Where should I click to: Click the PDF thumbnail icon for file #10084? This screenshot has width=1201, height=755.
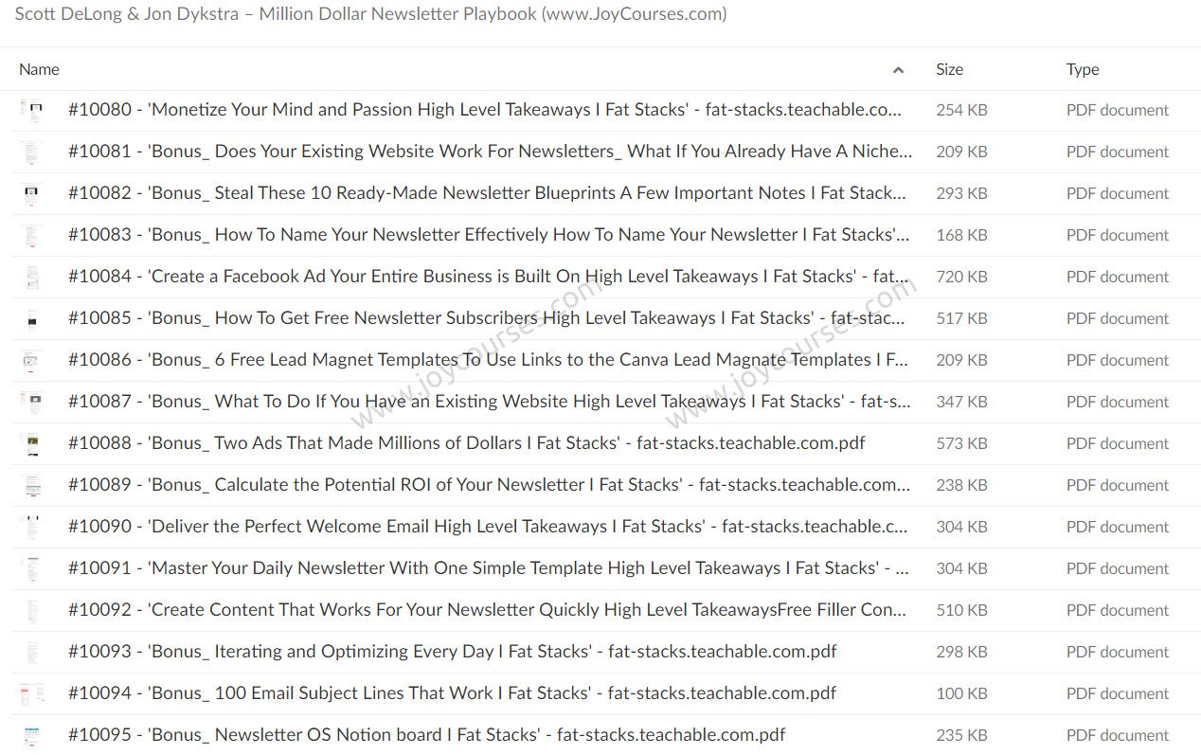click(31, 277)
